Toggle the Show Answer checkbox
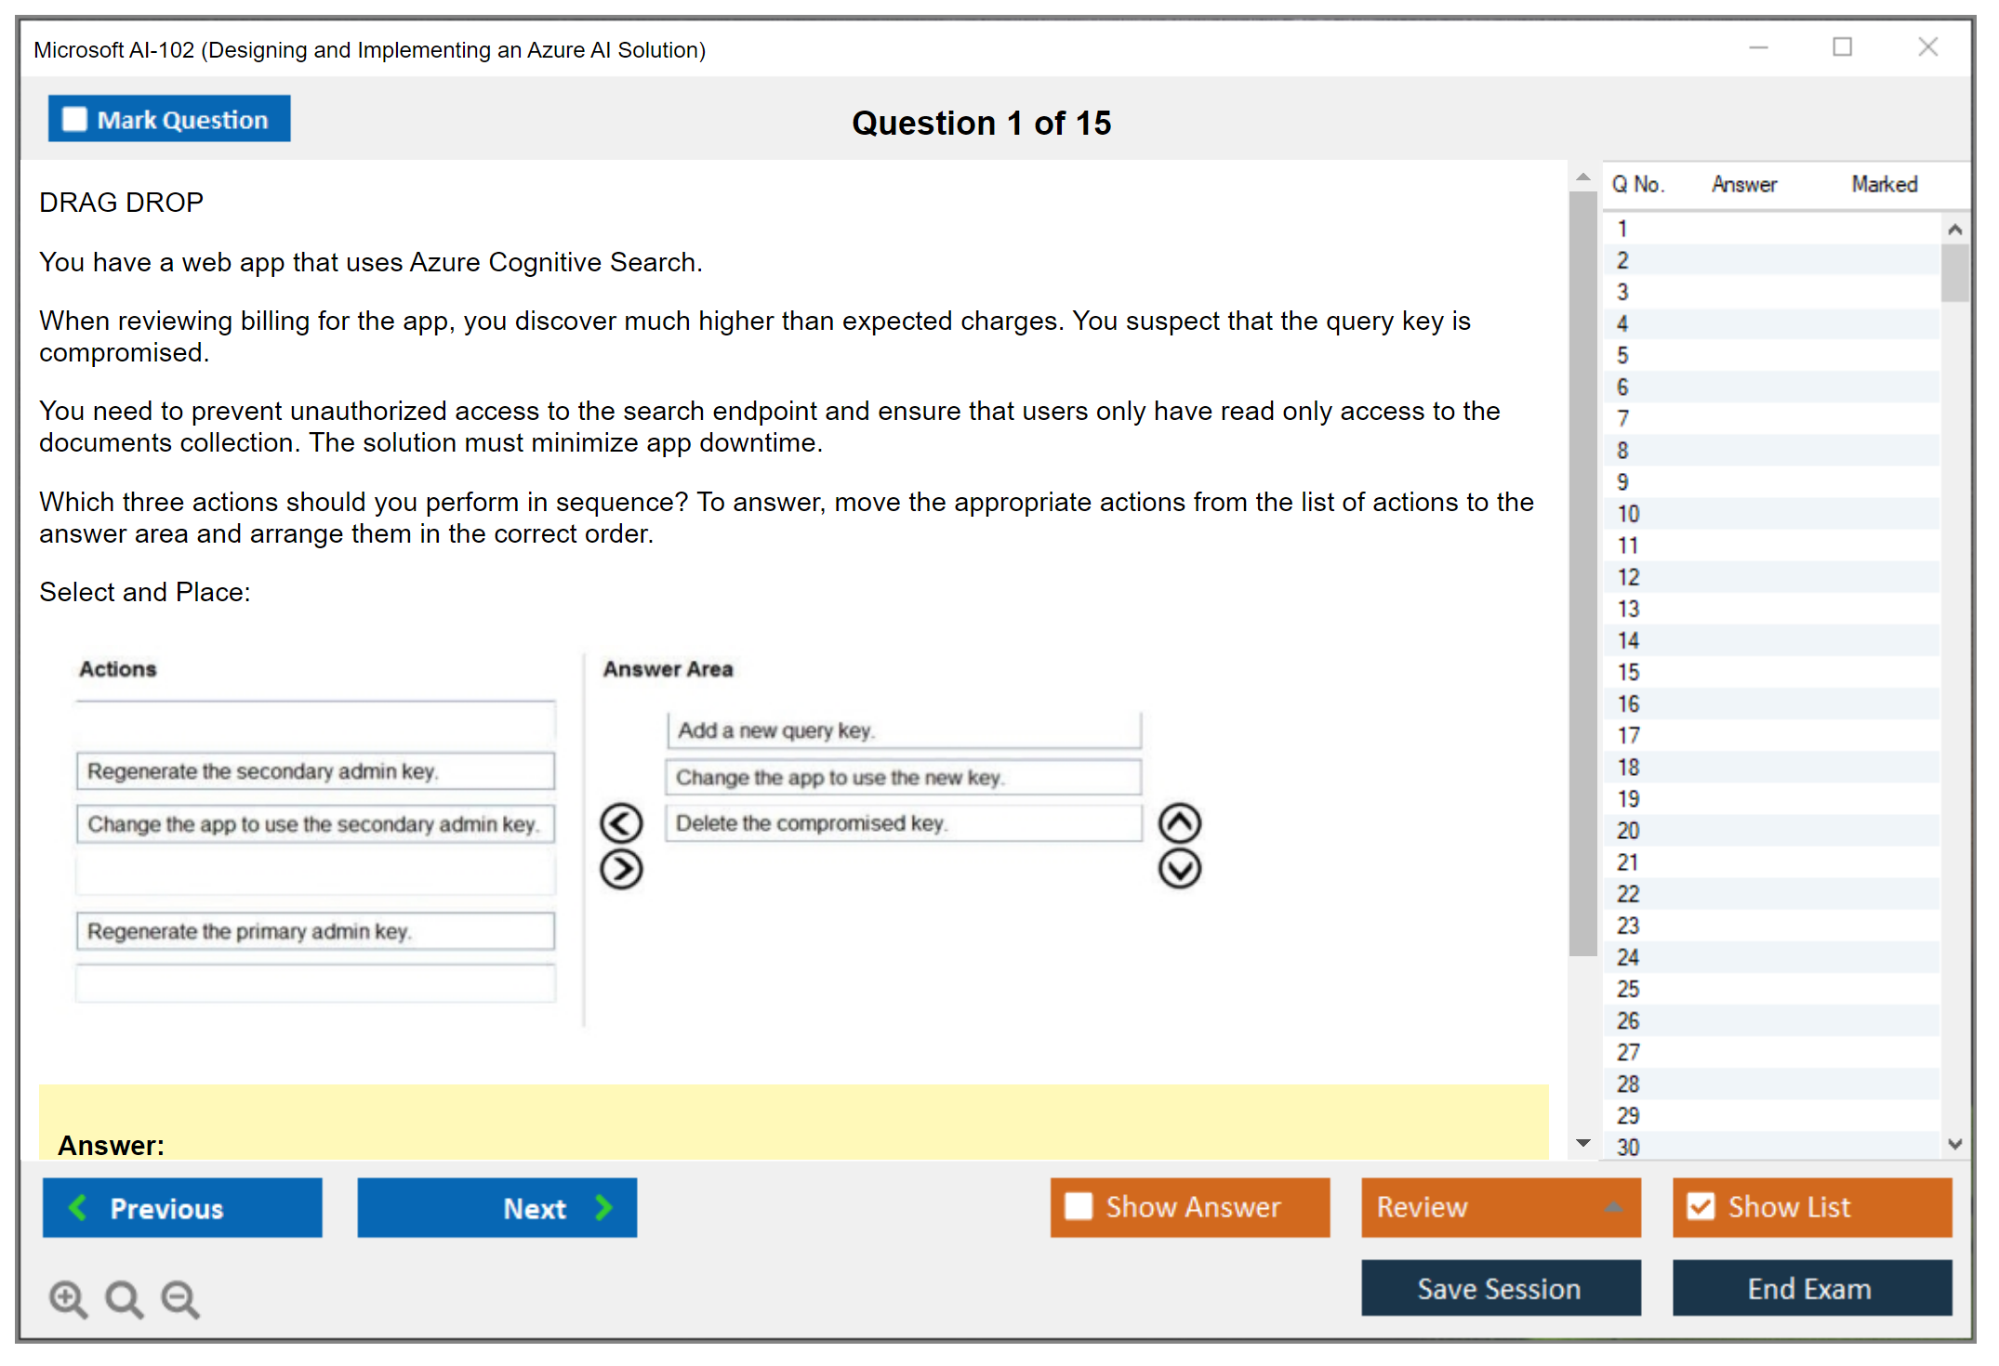The width and height of the screenshot is (1999, 1366). tap(1079, 1207)
